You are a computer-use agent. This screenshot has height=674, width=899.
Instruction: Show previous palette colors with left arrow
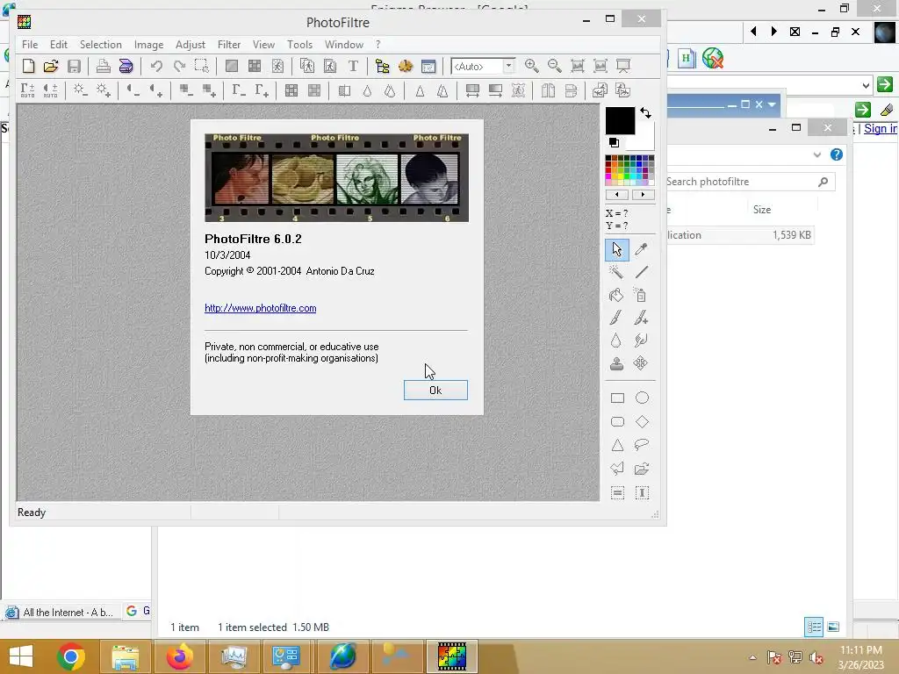tap(617, 195)
